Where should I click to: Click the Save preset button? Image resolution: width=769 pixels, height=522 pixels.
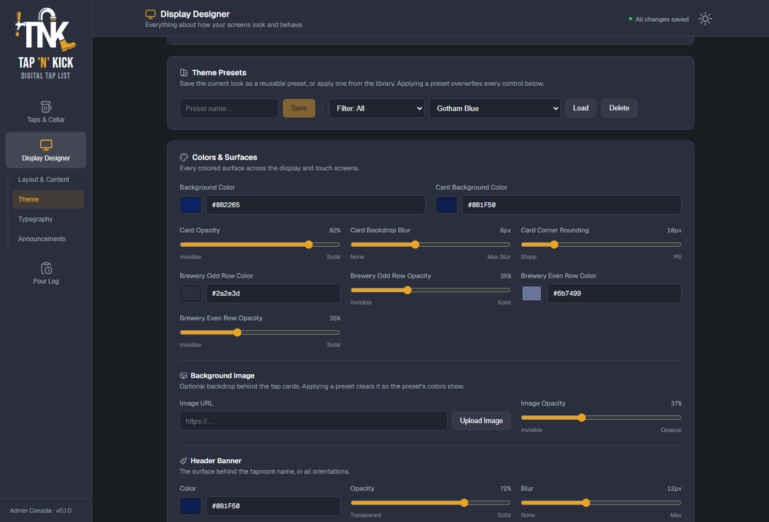coord(299,108)
